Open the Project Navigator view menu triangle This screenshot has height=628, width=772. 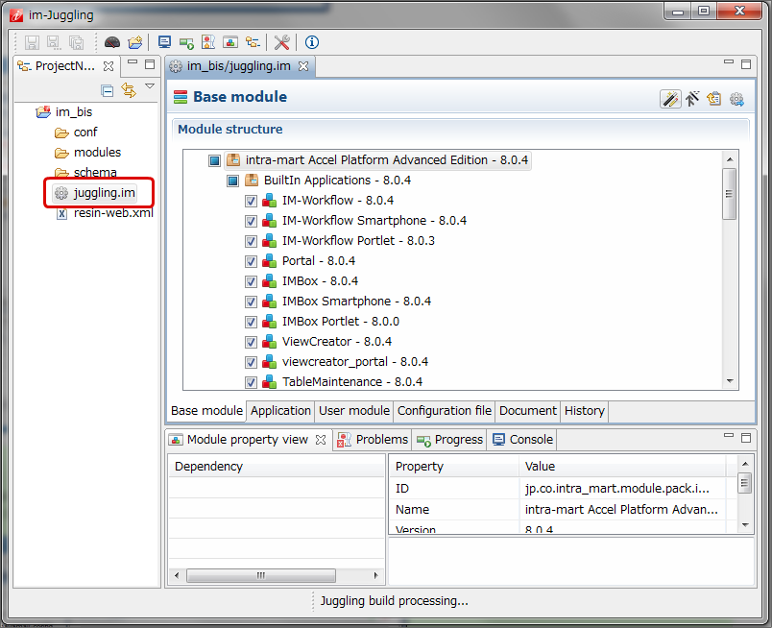(150, 86)
